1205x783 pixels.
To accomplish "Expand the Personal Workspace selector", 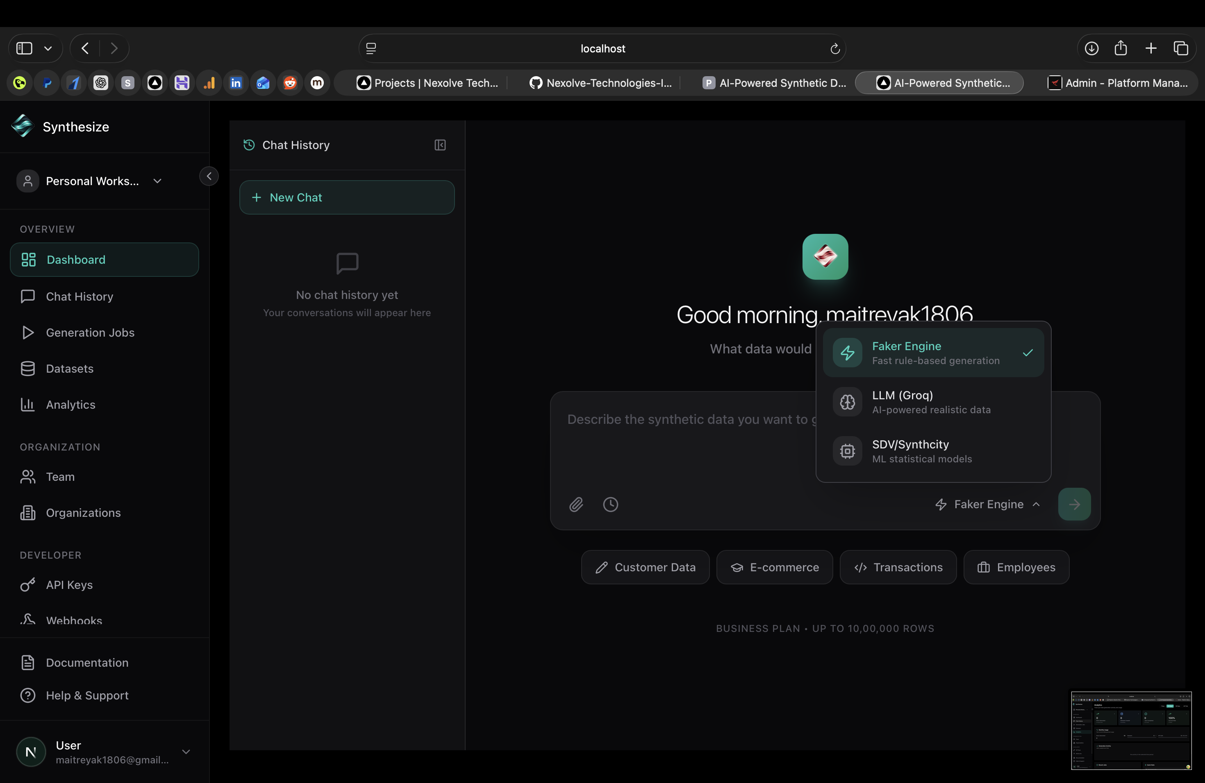I will pyautogui.click(x=157, y=181).
